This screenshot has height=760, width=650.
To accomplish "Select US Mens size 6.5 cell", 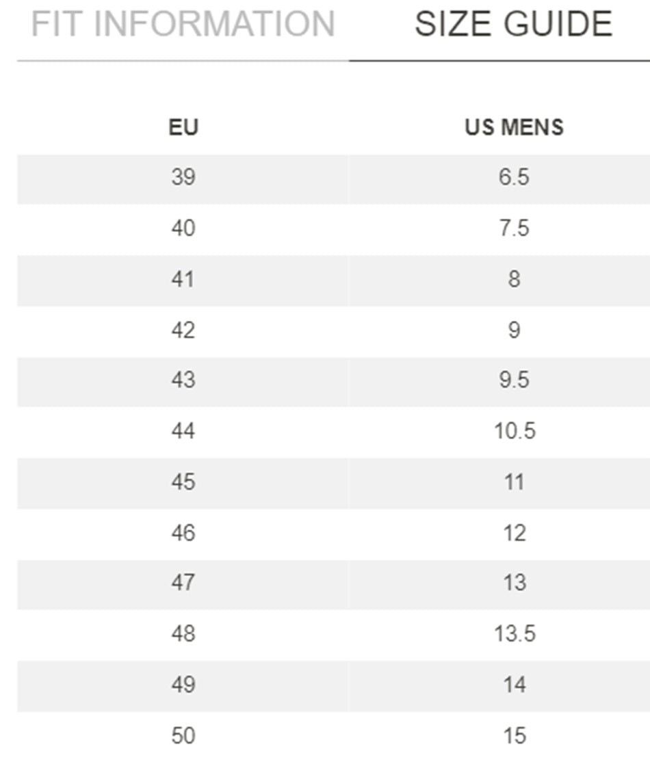I will [514, 178].
